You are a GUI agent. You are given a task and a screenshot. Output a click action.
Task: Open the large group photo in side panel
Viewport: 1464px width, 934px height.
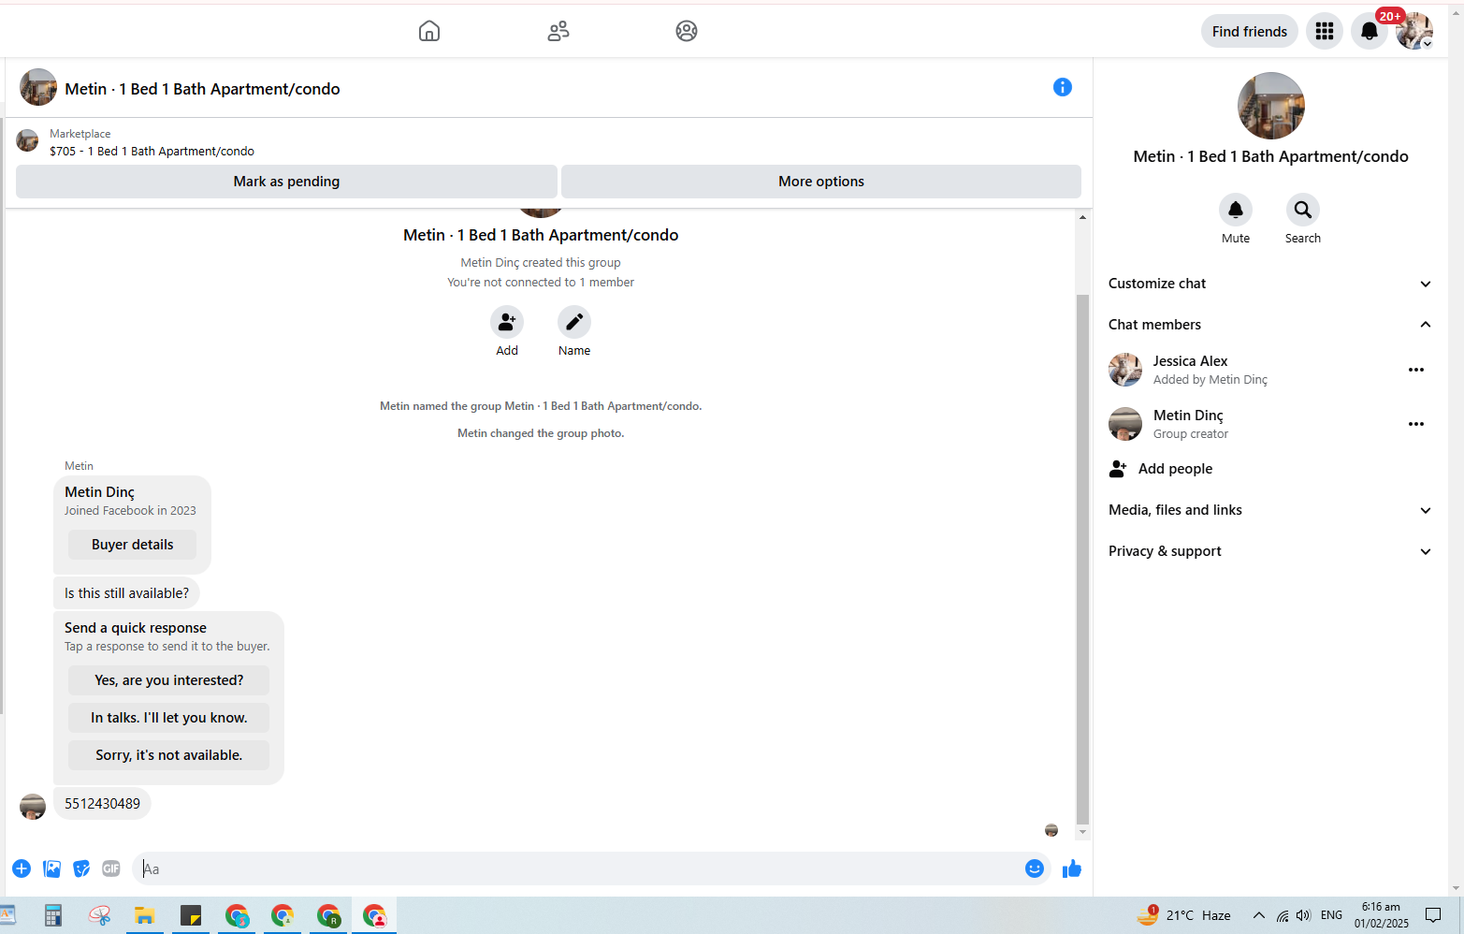[1270, 106]
